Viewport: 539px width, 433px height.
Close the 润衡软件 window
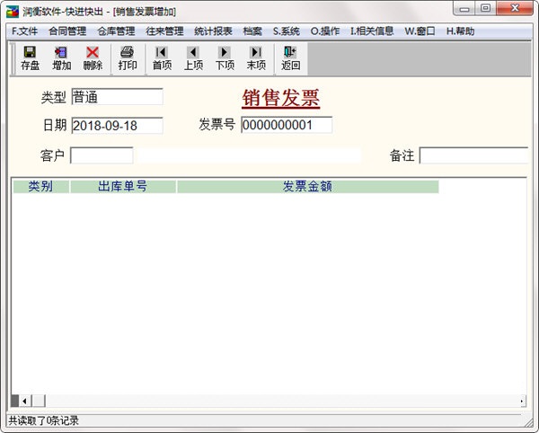pos(515,8)
